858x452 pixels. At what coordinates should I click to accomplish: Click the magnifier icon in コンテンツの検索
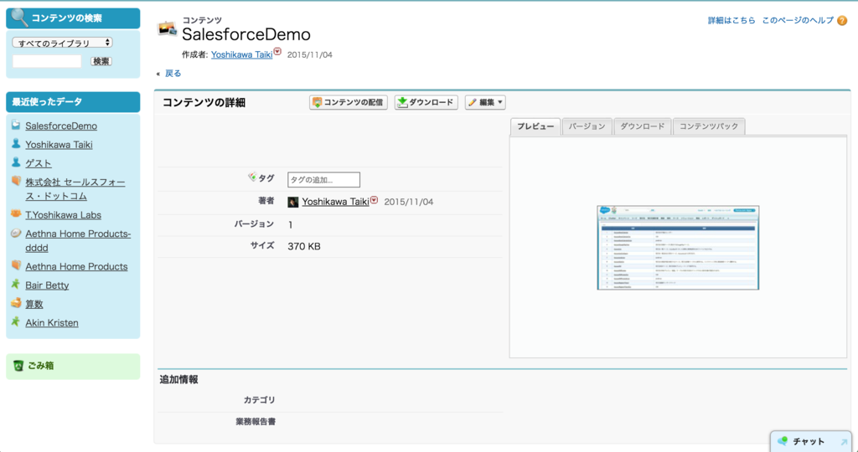[20, 17]
